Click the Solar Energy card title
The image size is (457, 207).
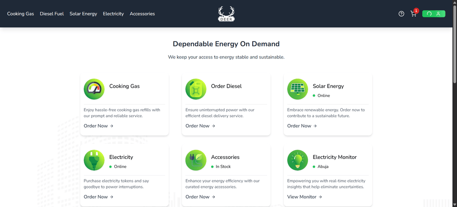point(328,86)
